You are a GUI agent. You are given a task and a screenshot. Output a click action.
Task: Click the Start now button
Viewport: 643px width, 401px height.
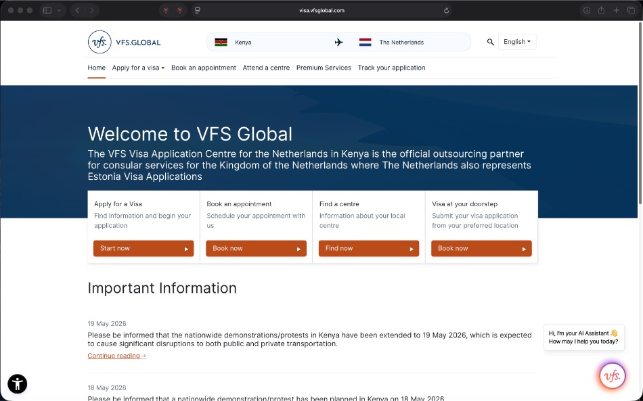tap(143, 248)
